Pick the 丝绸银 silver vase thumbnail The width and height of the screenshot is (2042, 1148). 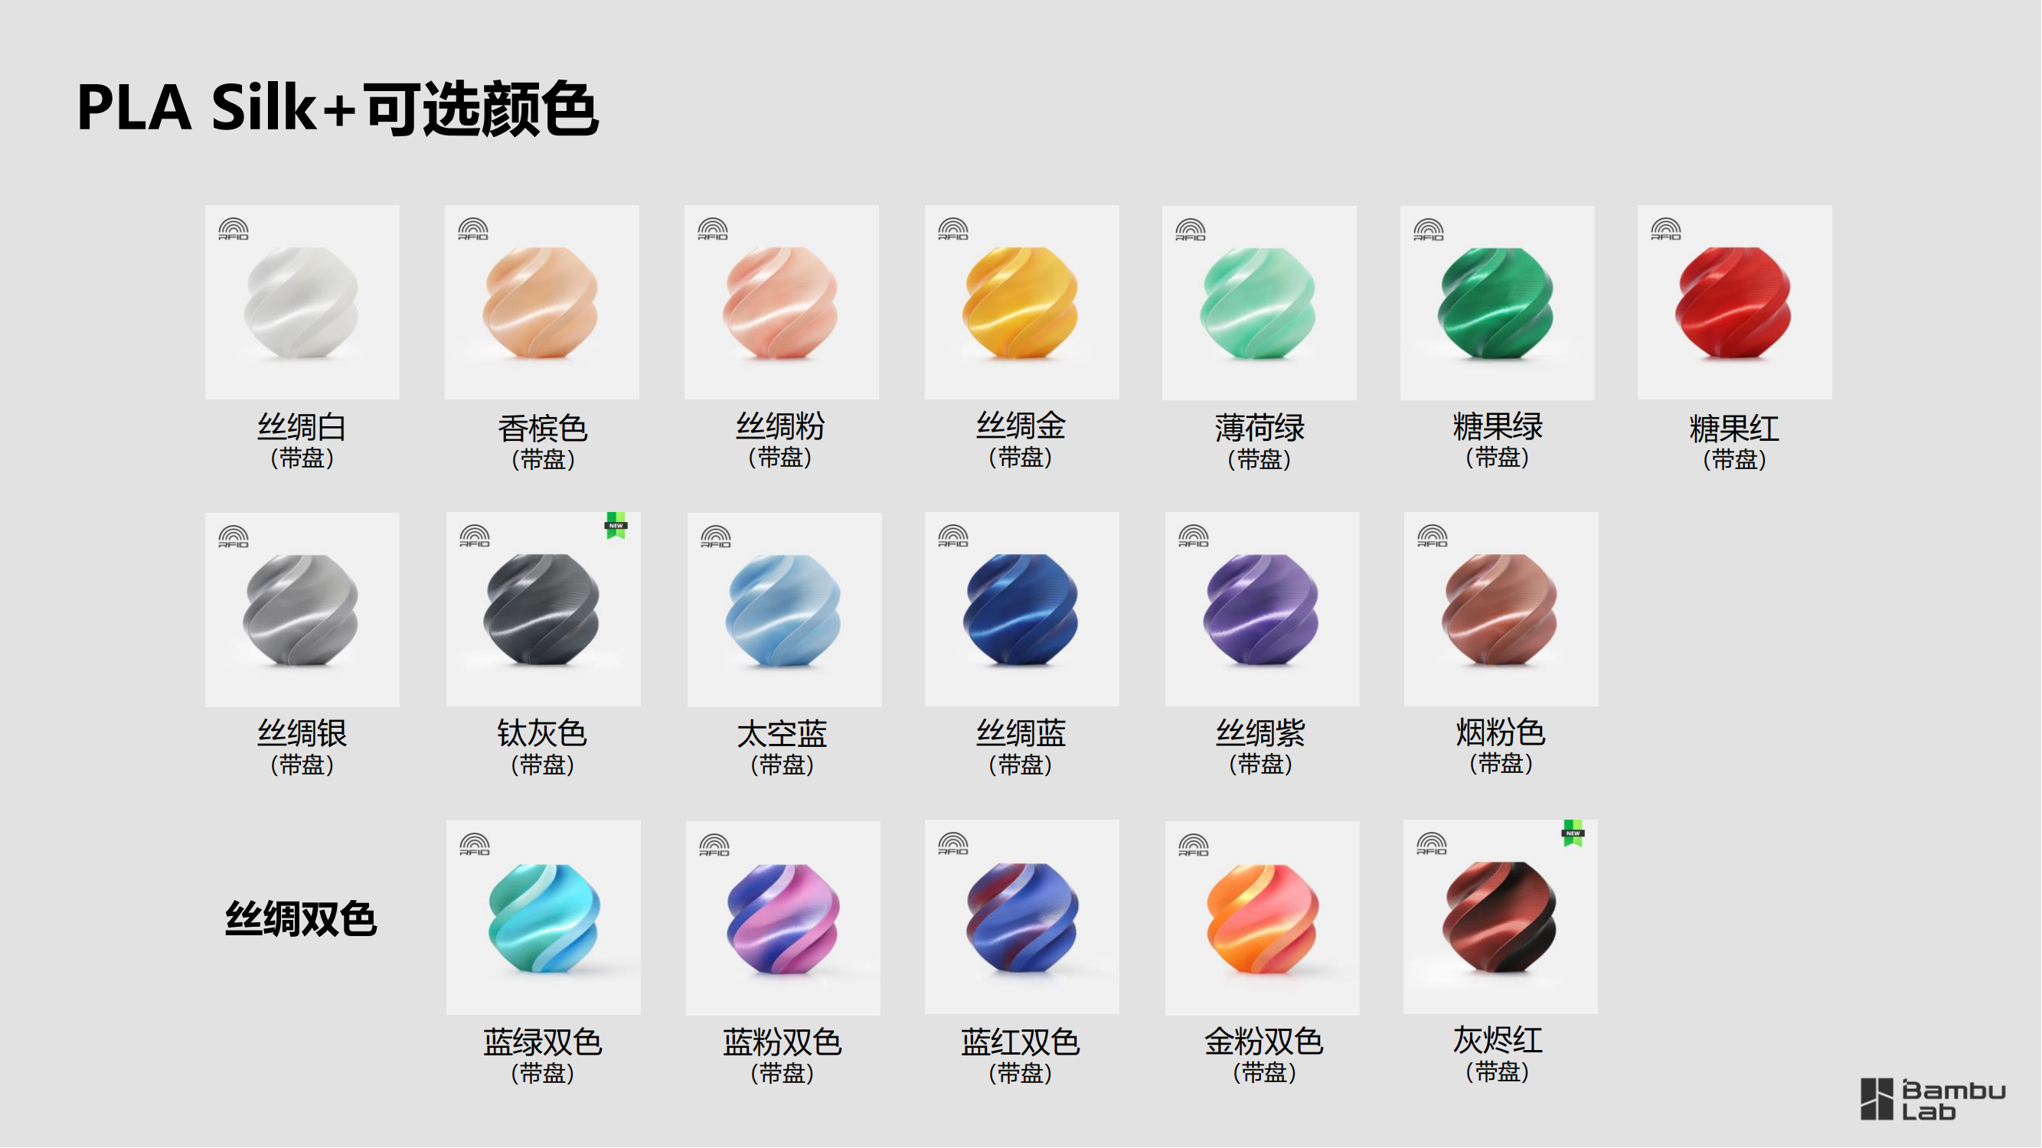[302, 609]
